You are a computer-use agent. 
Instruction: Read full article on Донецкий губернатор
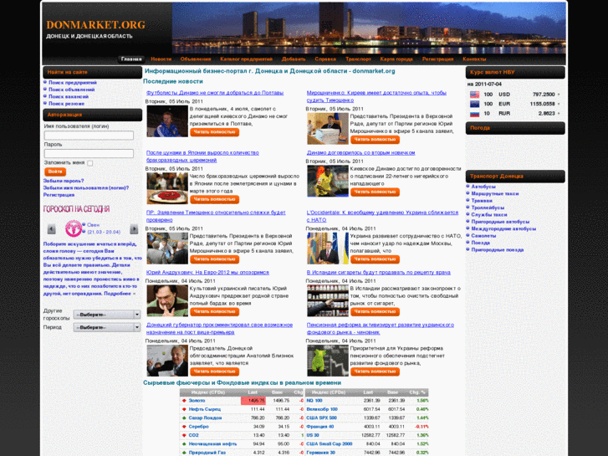click(214, 371)
